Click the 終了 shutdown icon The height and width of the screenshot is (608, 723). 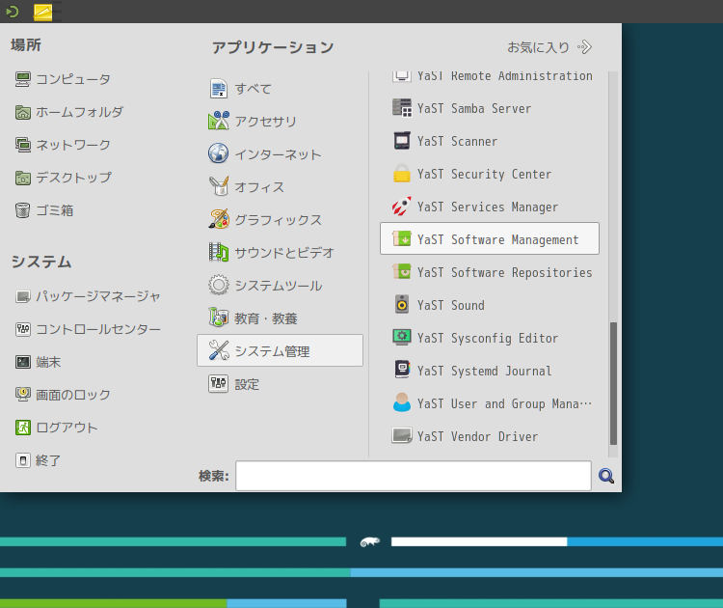click(x=22, y=460)
